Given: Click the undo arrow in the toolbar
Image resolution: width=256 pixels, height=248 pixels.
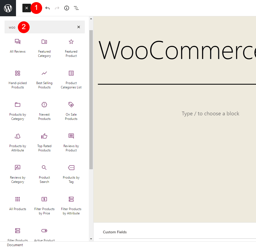Looking at the screenshot, I should [47, 8].
